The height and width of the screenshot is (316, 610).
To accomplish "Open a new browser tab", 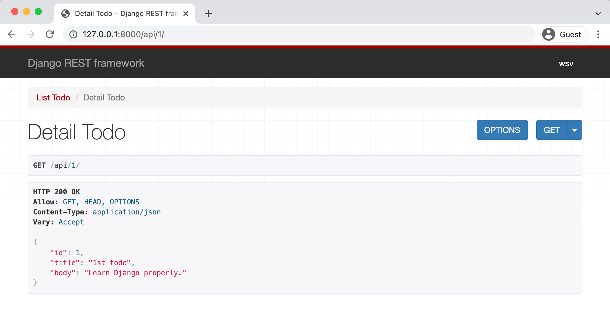I will (x=208, y=14).
